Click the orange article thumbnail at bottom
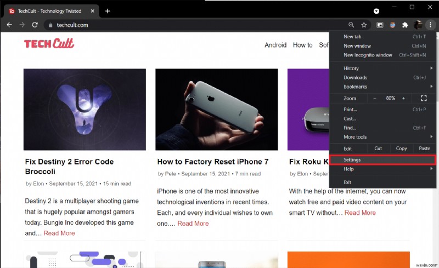439x268 pixels. (348, 259)
